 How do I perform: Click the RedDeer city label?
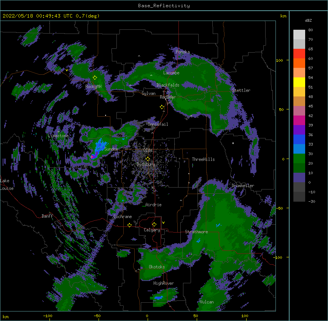click(x=168, y=97)
